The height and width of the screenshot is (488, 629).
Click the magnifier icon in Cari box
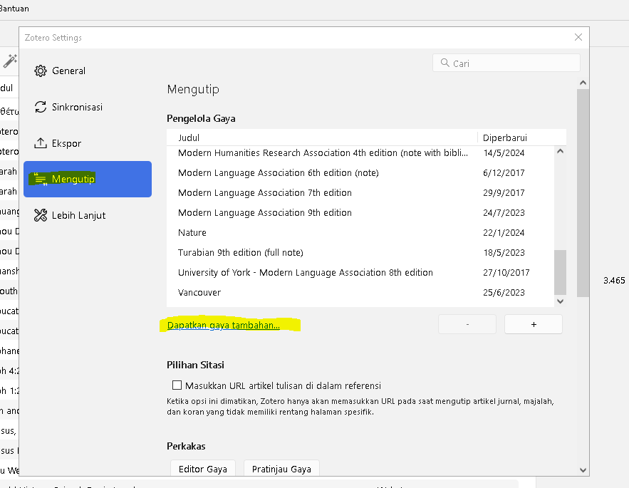[445, 63]
